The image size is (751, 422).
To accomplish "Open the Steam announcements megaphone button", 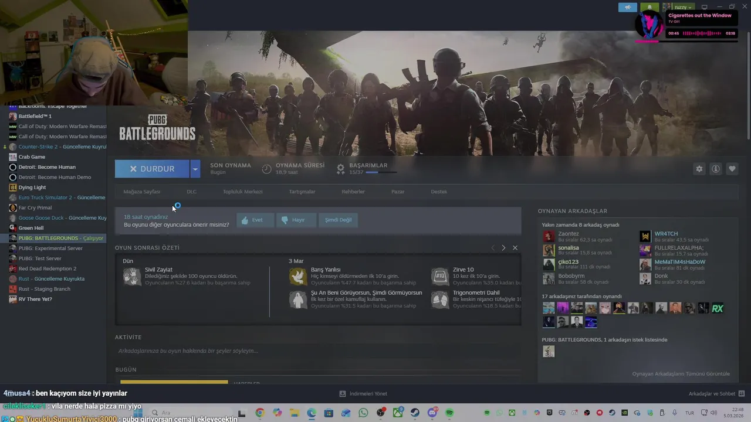I will [x=628, y=7].
